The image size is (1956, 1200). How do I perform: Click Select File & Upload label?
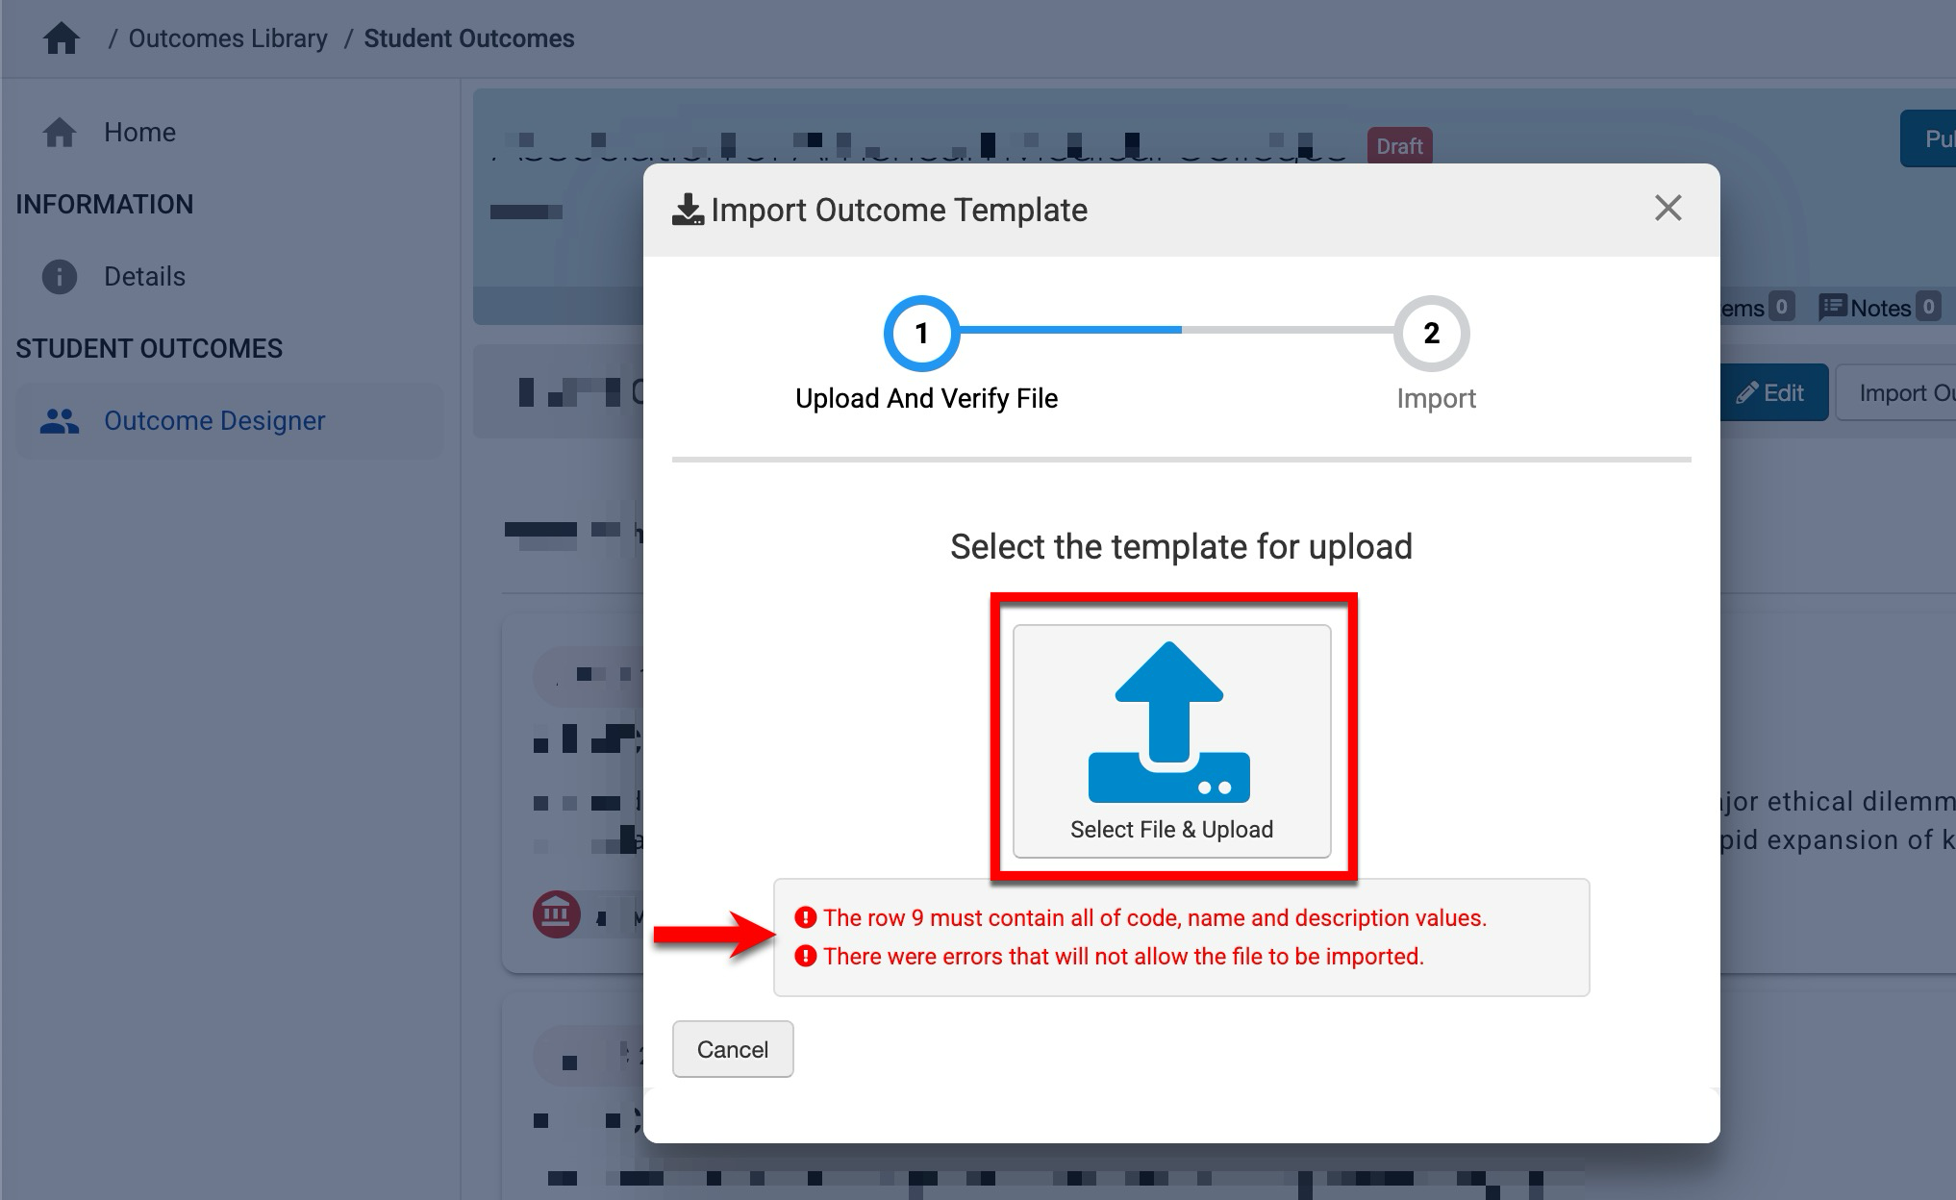(1171, 830)
